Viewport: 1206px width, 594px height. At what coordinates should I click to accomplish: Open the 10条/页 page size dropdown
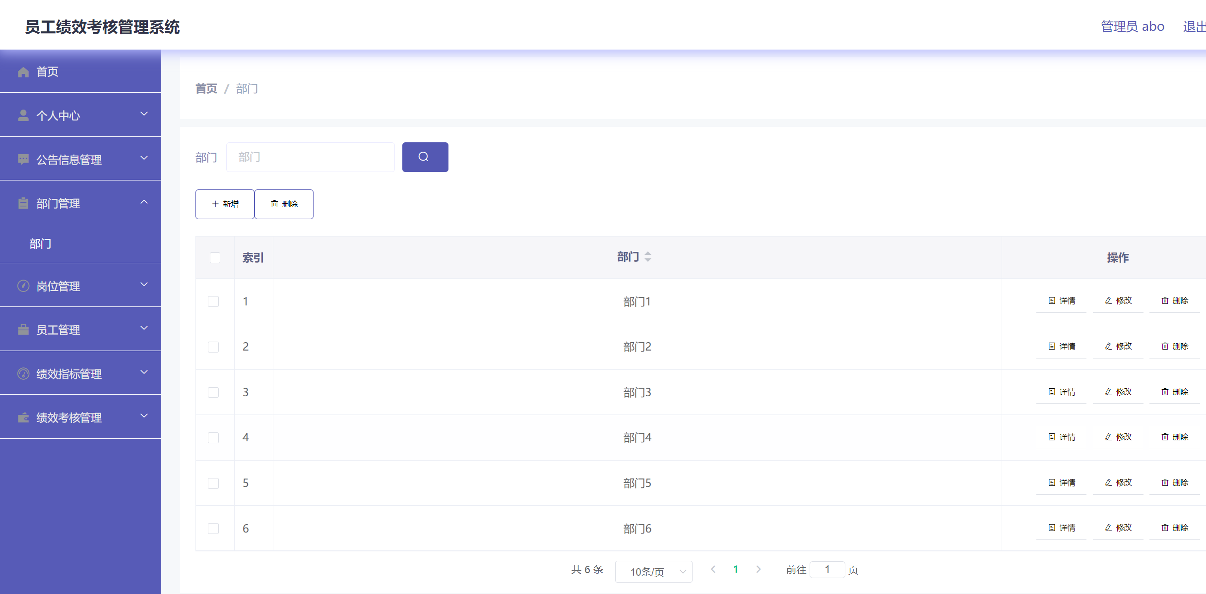click(x=653, y=571)
